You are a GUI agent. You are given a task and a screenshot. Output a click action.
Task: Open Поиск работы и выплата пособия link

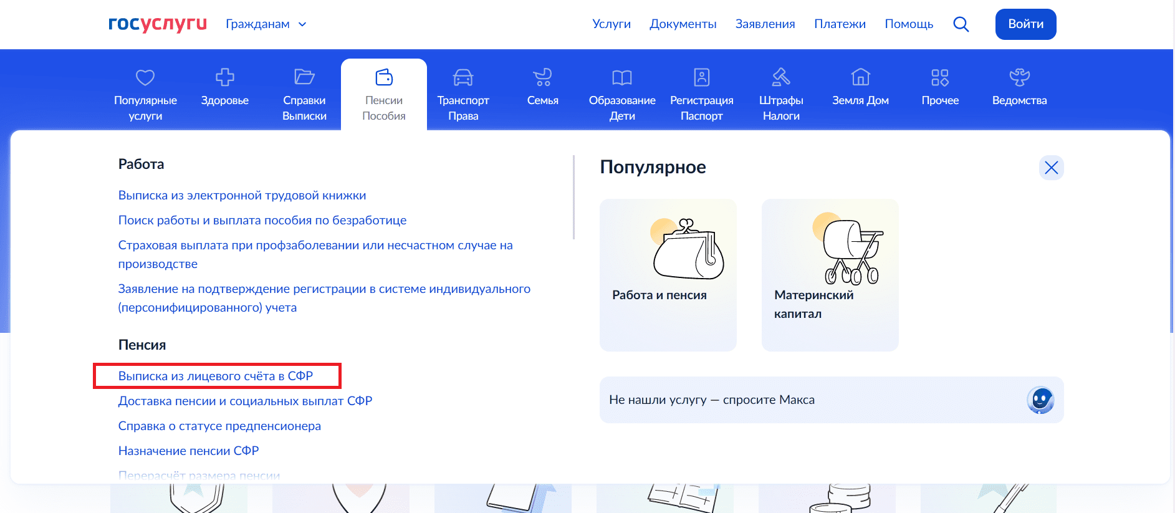[262, 220]
